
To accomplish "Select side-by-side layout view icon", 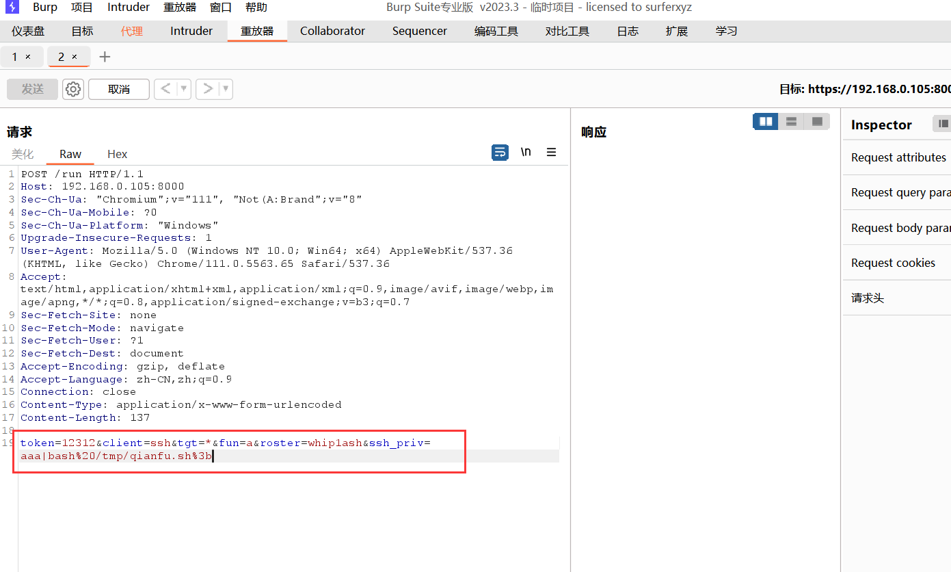I will [766, 121].
